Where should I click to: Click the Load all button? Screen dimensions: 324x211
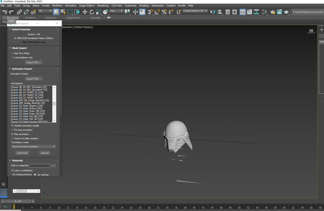click(x=44, y=153)
